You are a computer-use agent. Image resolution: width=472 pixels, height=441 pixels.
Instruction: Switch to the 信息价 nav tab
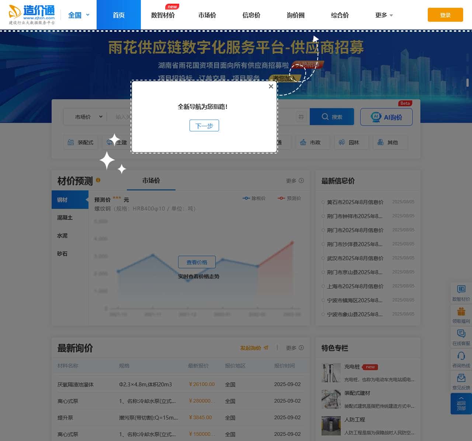[x=251, y=15]
